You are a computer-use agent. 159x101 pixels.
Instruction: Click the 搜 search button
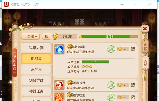pyautogui.click(x=46, y=36)
